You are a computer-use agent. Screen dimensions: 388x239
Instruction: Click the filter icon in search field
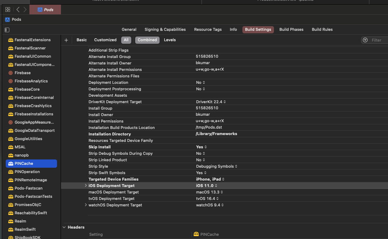(365, 40)
